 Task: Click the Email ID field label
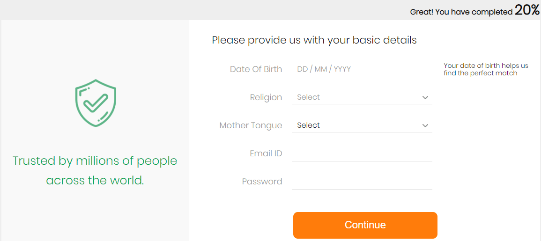[x=266, y=153]
